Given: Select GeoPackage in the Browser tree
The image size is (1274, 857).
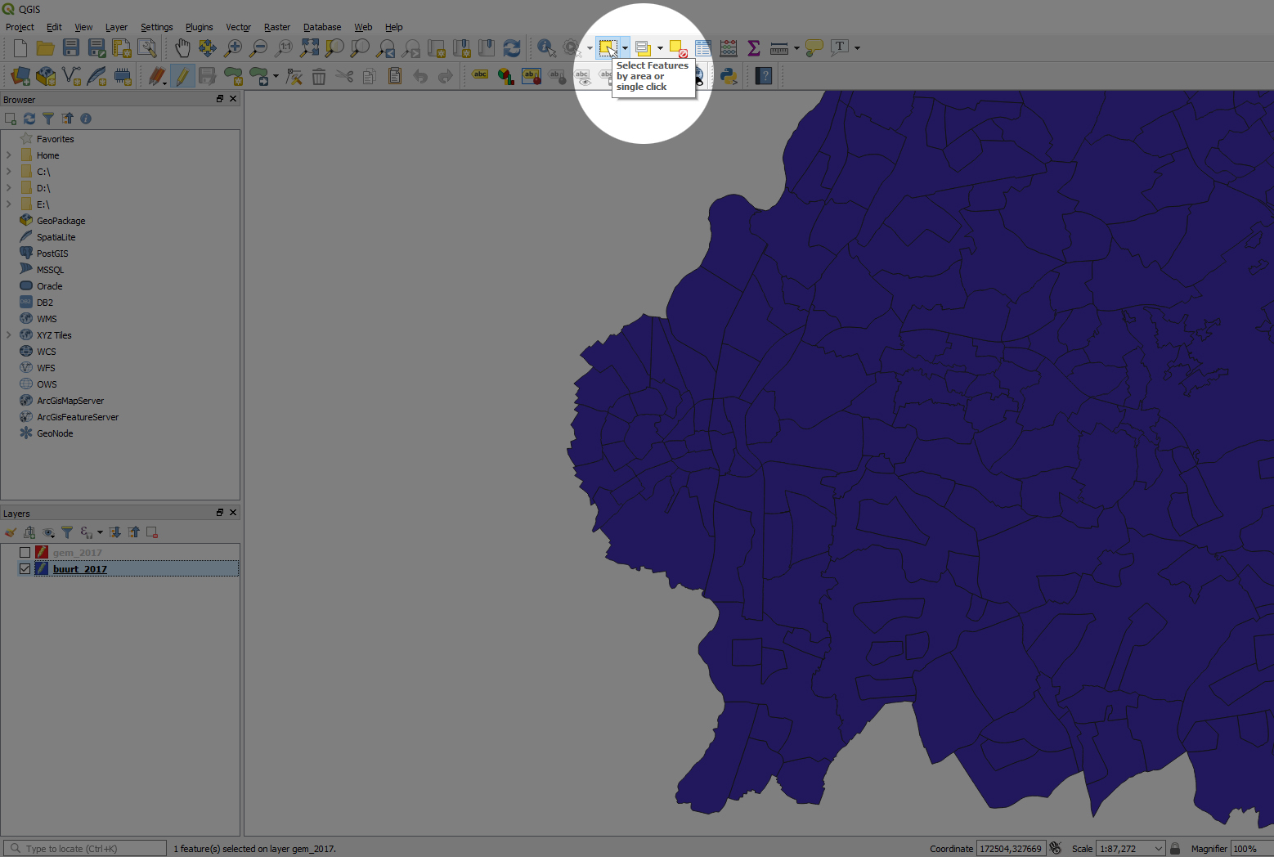Looking at the screenshot, I should (61, 221).
